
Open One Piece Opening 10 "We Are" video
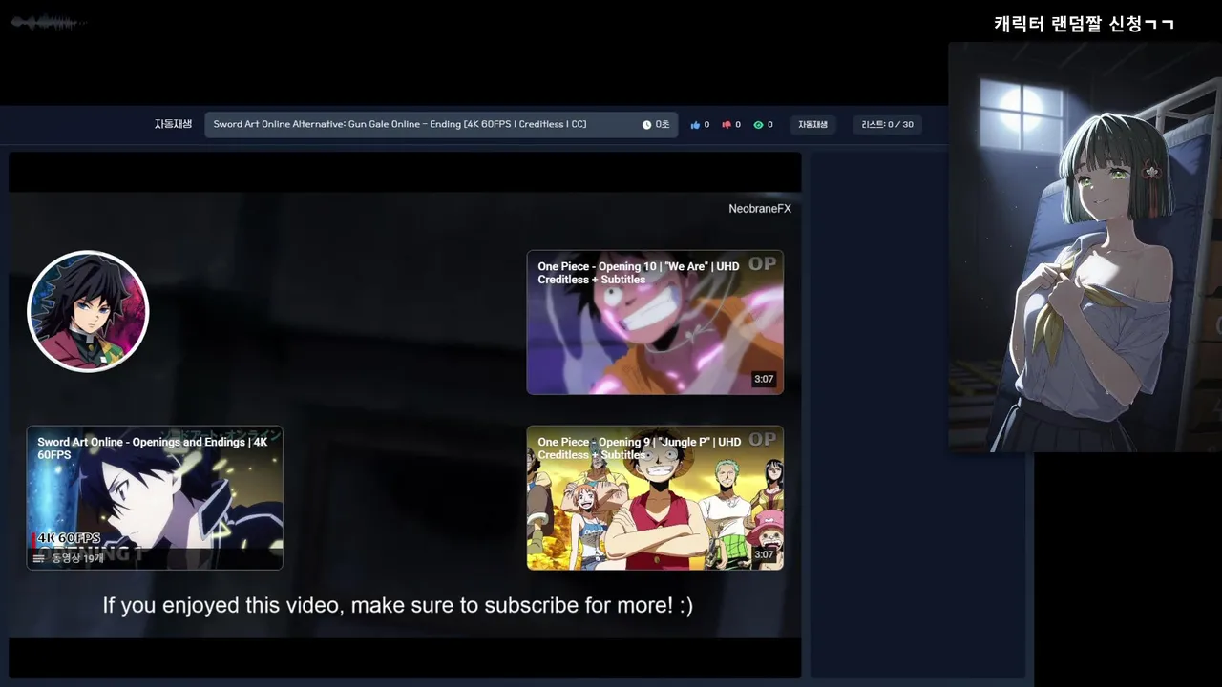pyautogui.click(x=655, y=323)
